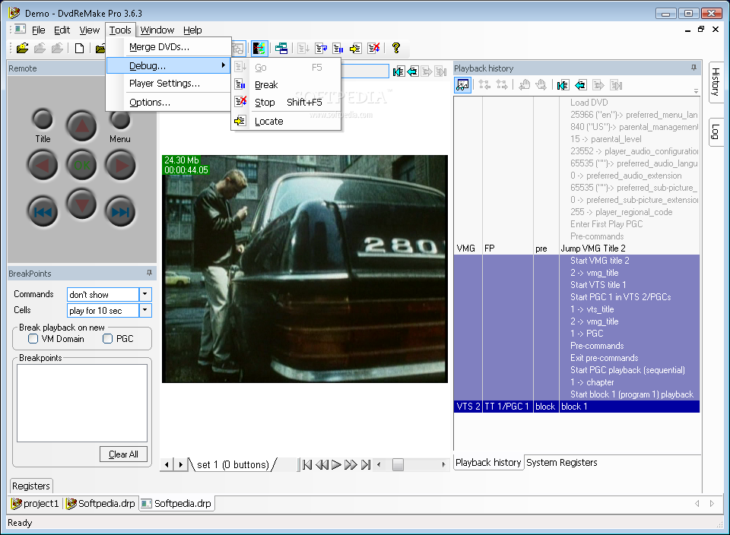Viewport: 730px width, 535px height.
Task: Click the play button below the video preview
Action: click(336, 464)
